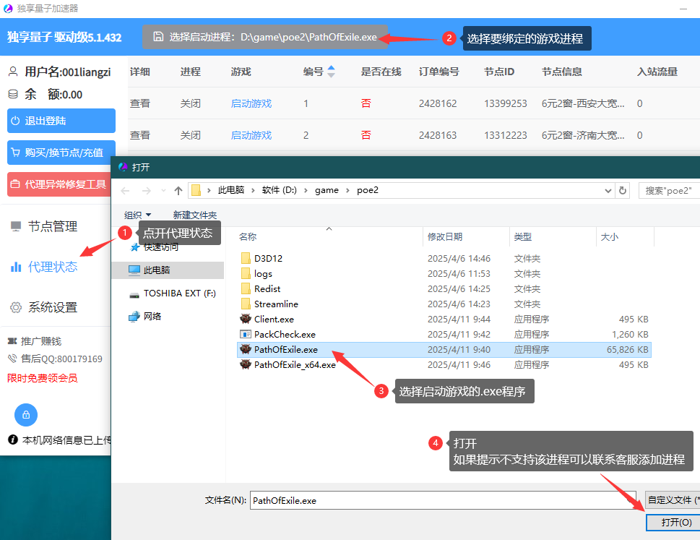The image size is (700, 540).
Task: Click the 打开(O) button
Action: pyautogui.click(x=675, y=522)
